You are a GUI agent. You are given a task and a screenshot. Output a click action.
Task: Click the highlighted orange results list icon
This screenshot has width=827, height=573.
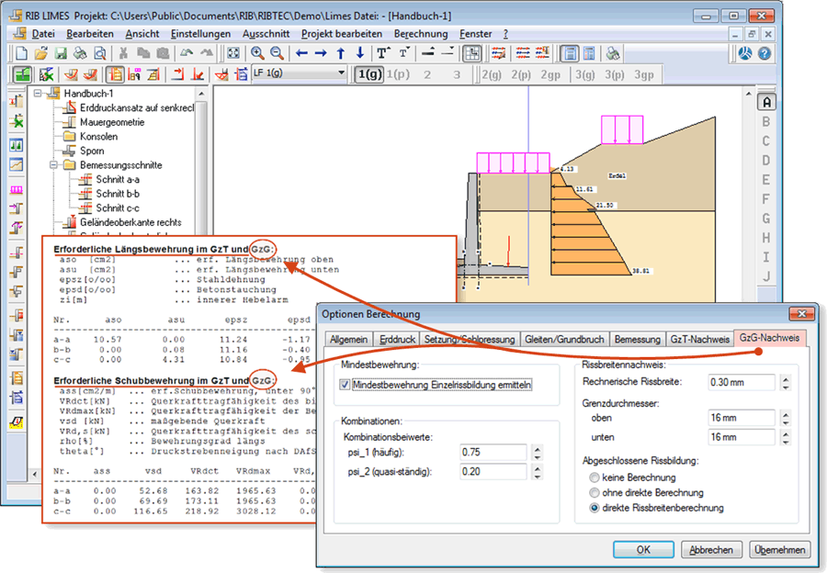(x=115, y=74)
